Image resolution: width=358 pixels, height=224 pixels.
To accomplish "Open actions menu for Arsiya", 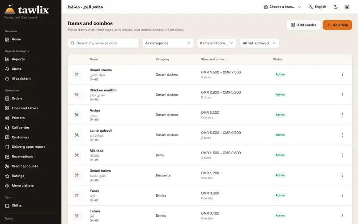I will (x=343, y=115).
